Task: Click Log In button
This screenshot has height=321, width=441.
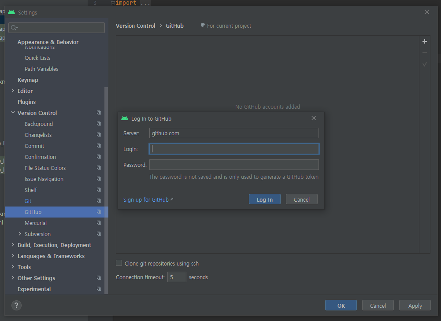Action: pos(265,199)
